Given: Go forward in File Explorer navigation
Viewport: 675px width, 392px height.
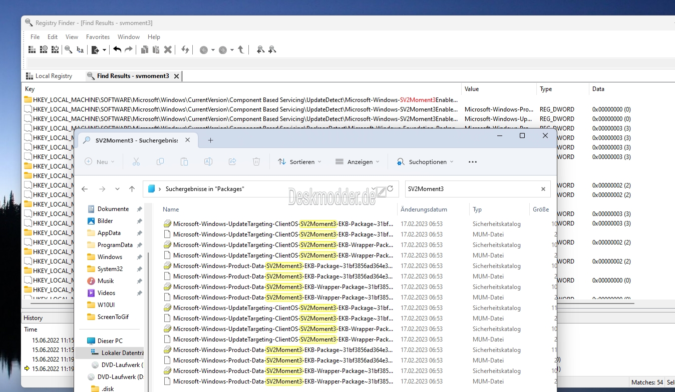Looking at the screenshot, I should 102,189.
